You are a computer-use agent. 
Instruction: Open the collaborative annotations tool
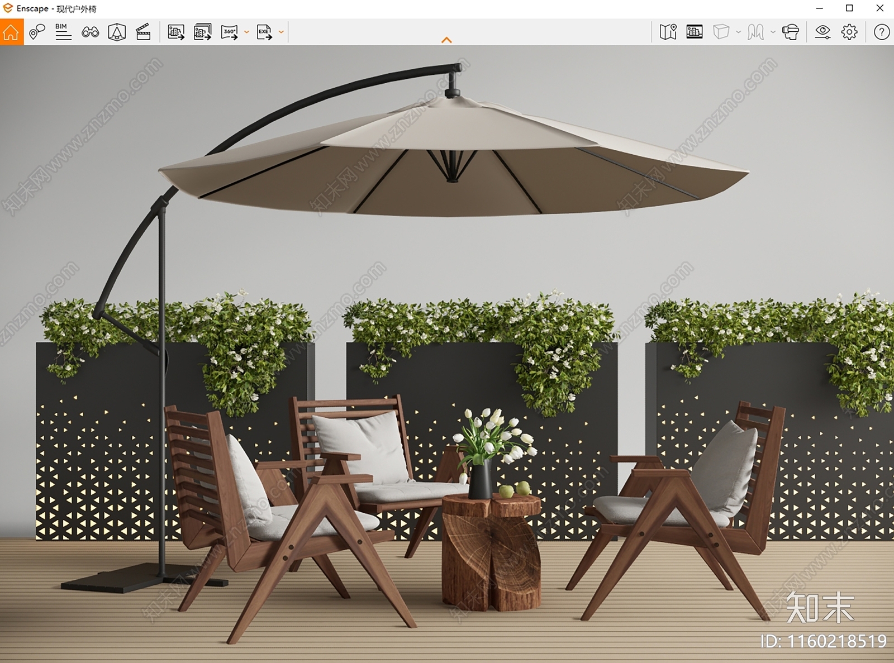[37, 32]
